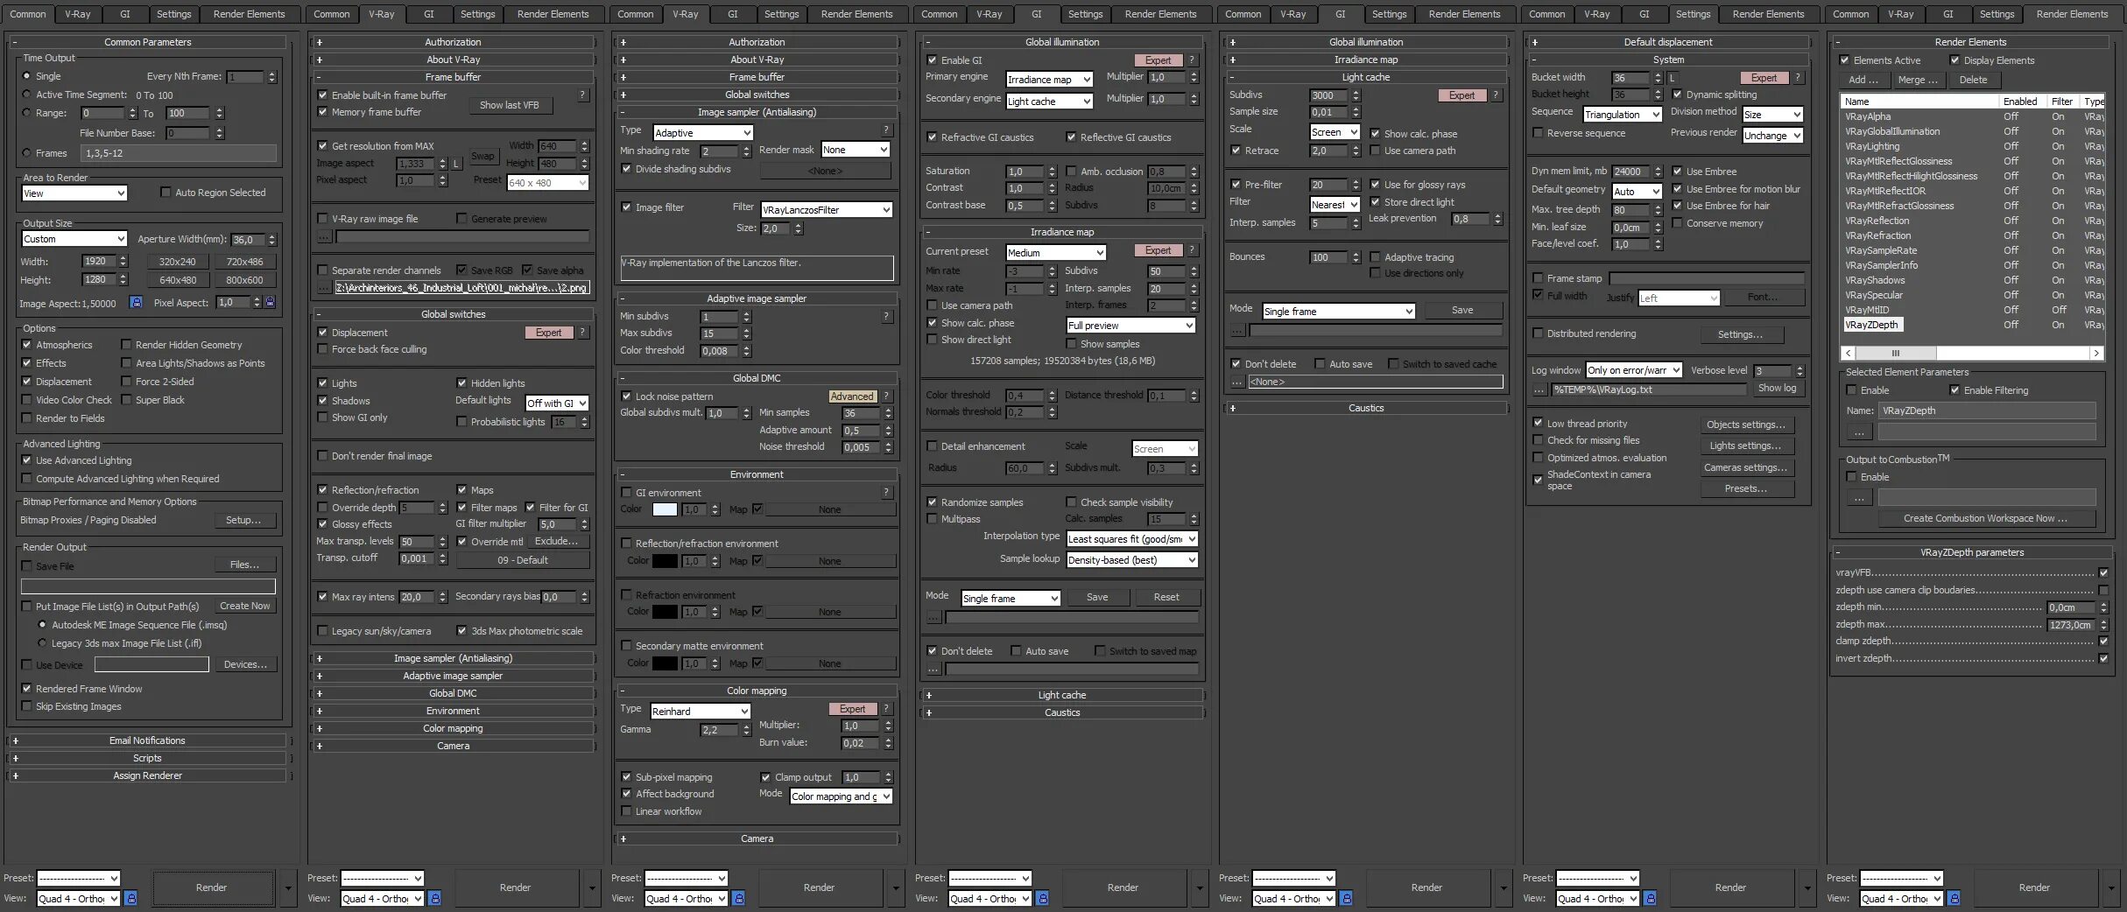Image resolution: width=2127 pixels, height=912 pixels.
Task: Uncheck the Atmospherics option
Action: coord(26,345)
